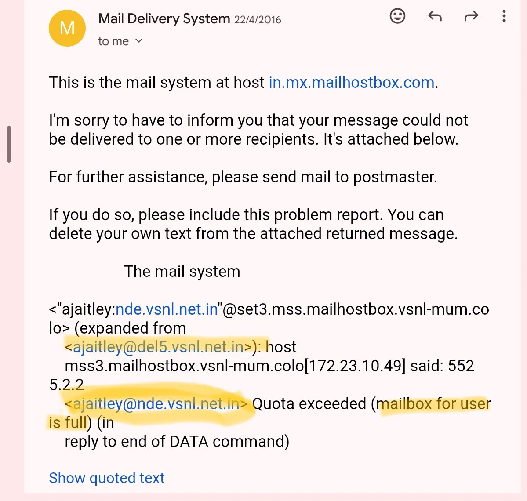Click the 'reply to end of DATA command' line

[x=177, y=442]
